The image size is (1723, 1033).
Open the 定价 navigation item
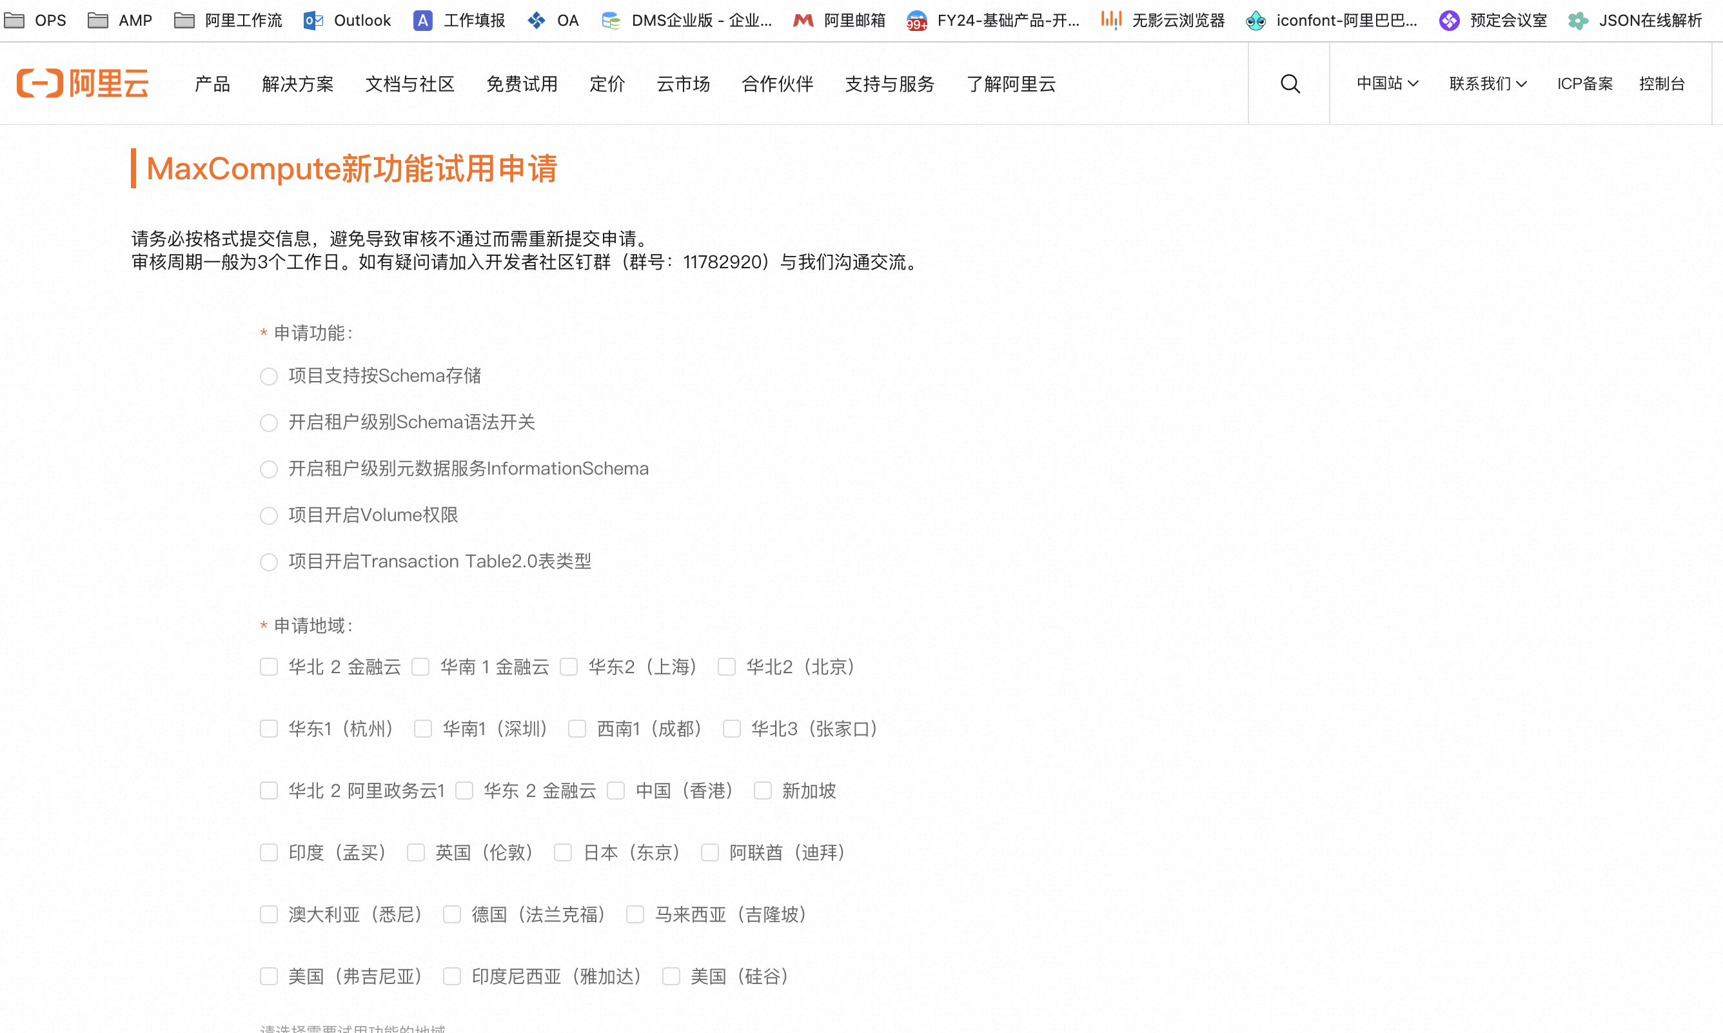[x=607, y=84]
